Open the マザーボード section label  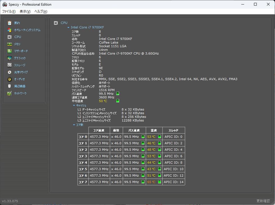pos(21,51)
